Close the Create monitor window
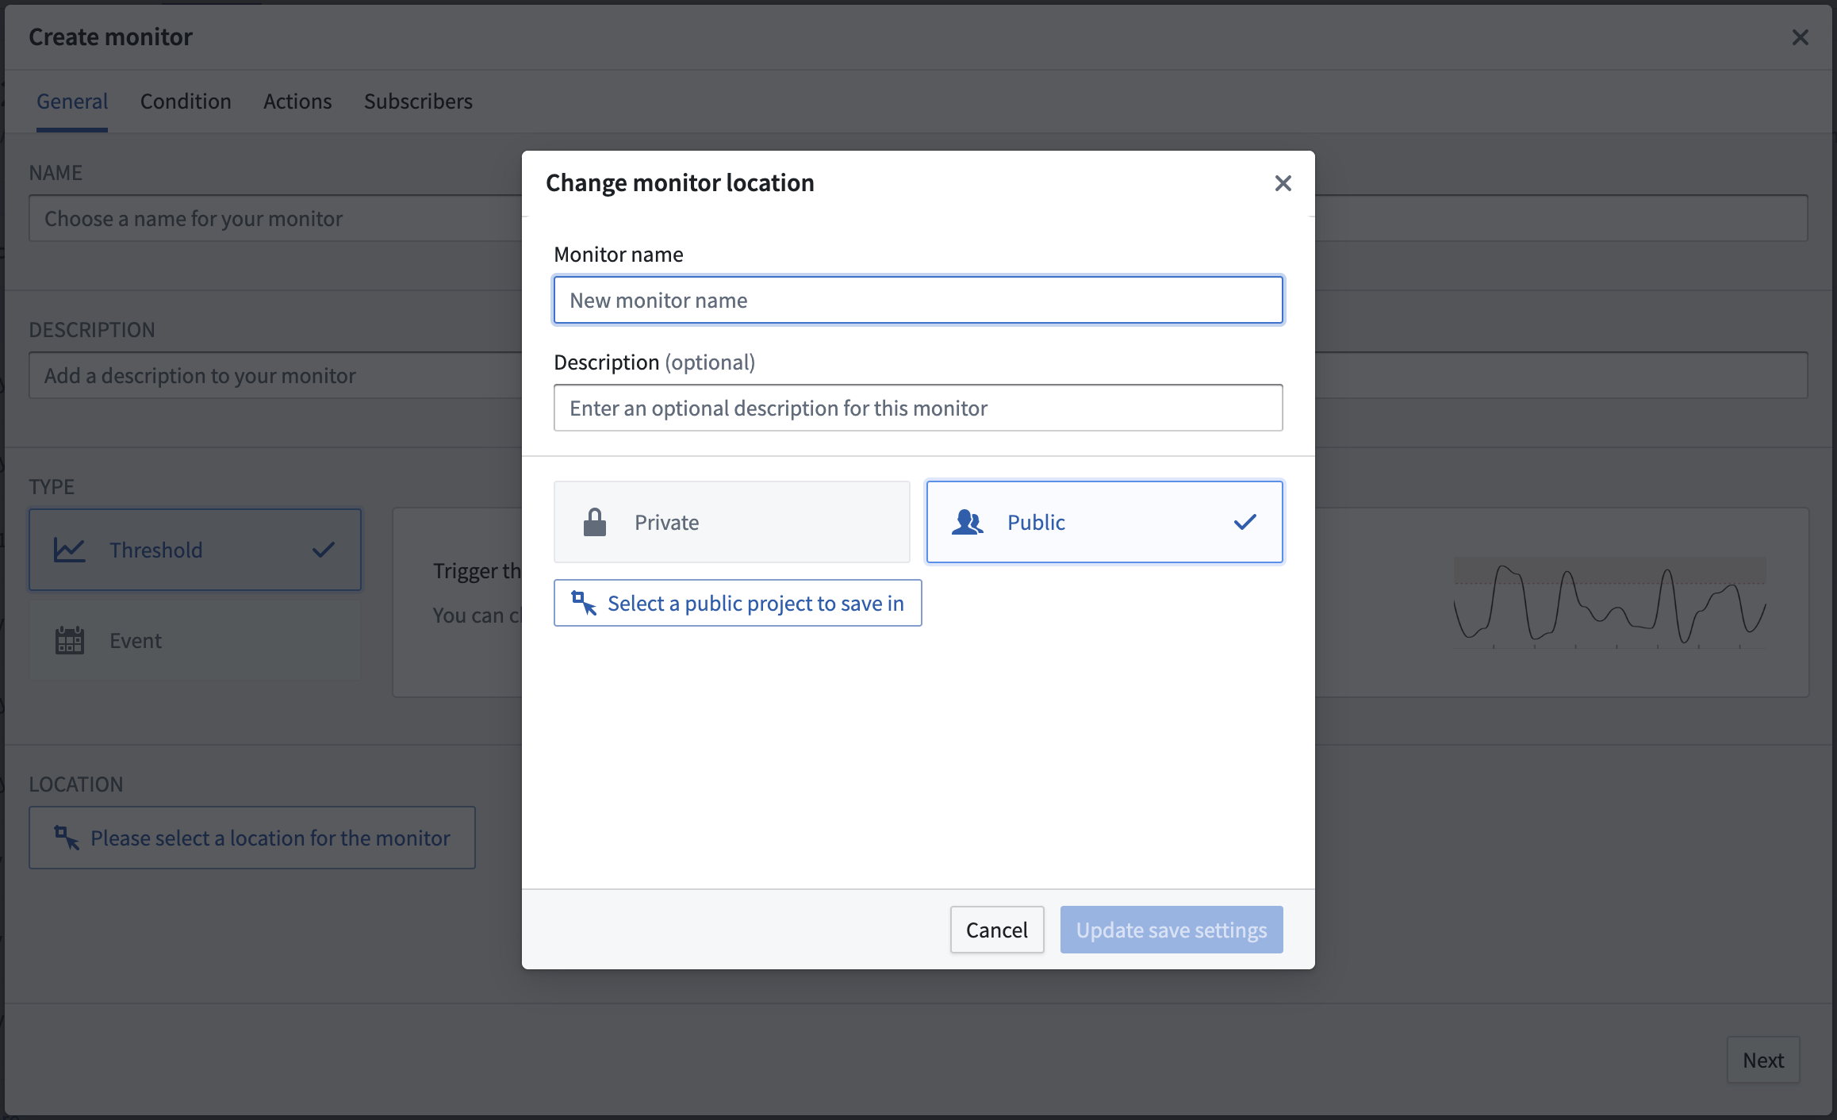 (x=1800, y=37)
